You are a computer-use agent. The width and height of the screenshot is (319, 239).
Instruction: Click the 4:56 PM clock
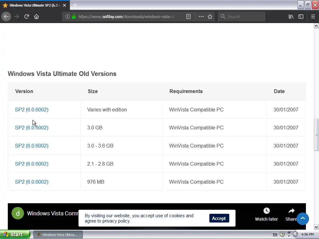click(307, 235)
